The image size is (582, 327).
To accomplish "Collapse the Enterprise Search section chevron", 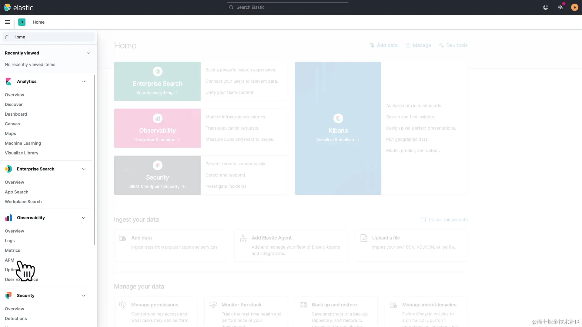I will pyautogui.click(x=84, y=169).
